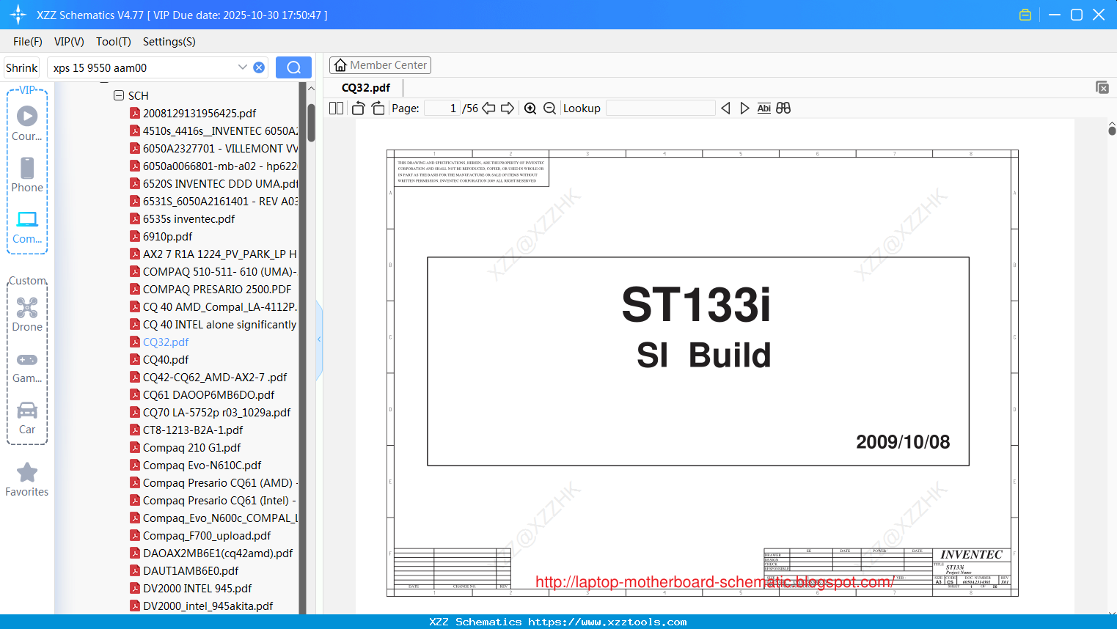The height and width of the screenshot is (629, 1117).
Task: Close the document tab panel icon
Action: [1102, 87]
